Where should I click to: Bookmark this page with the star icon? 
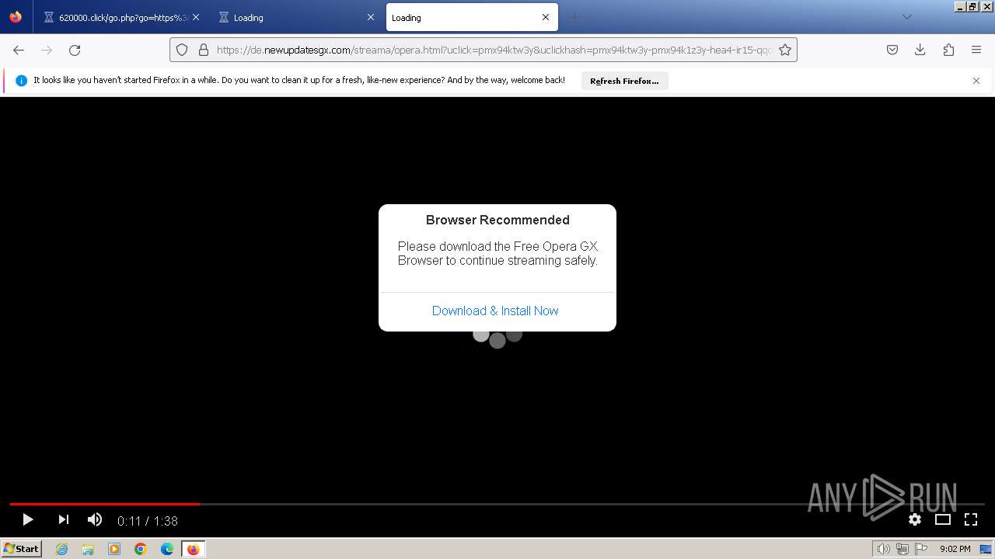[785, 50]
